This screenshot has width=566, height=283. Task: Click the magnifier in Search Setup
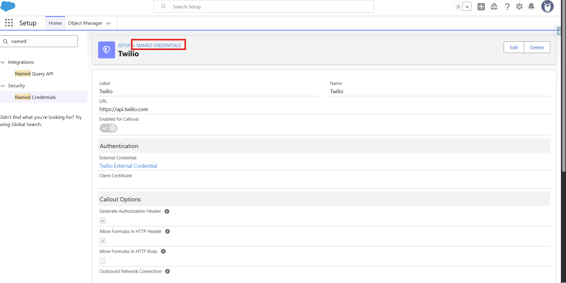[x=163, y=7]
